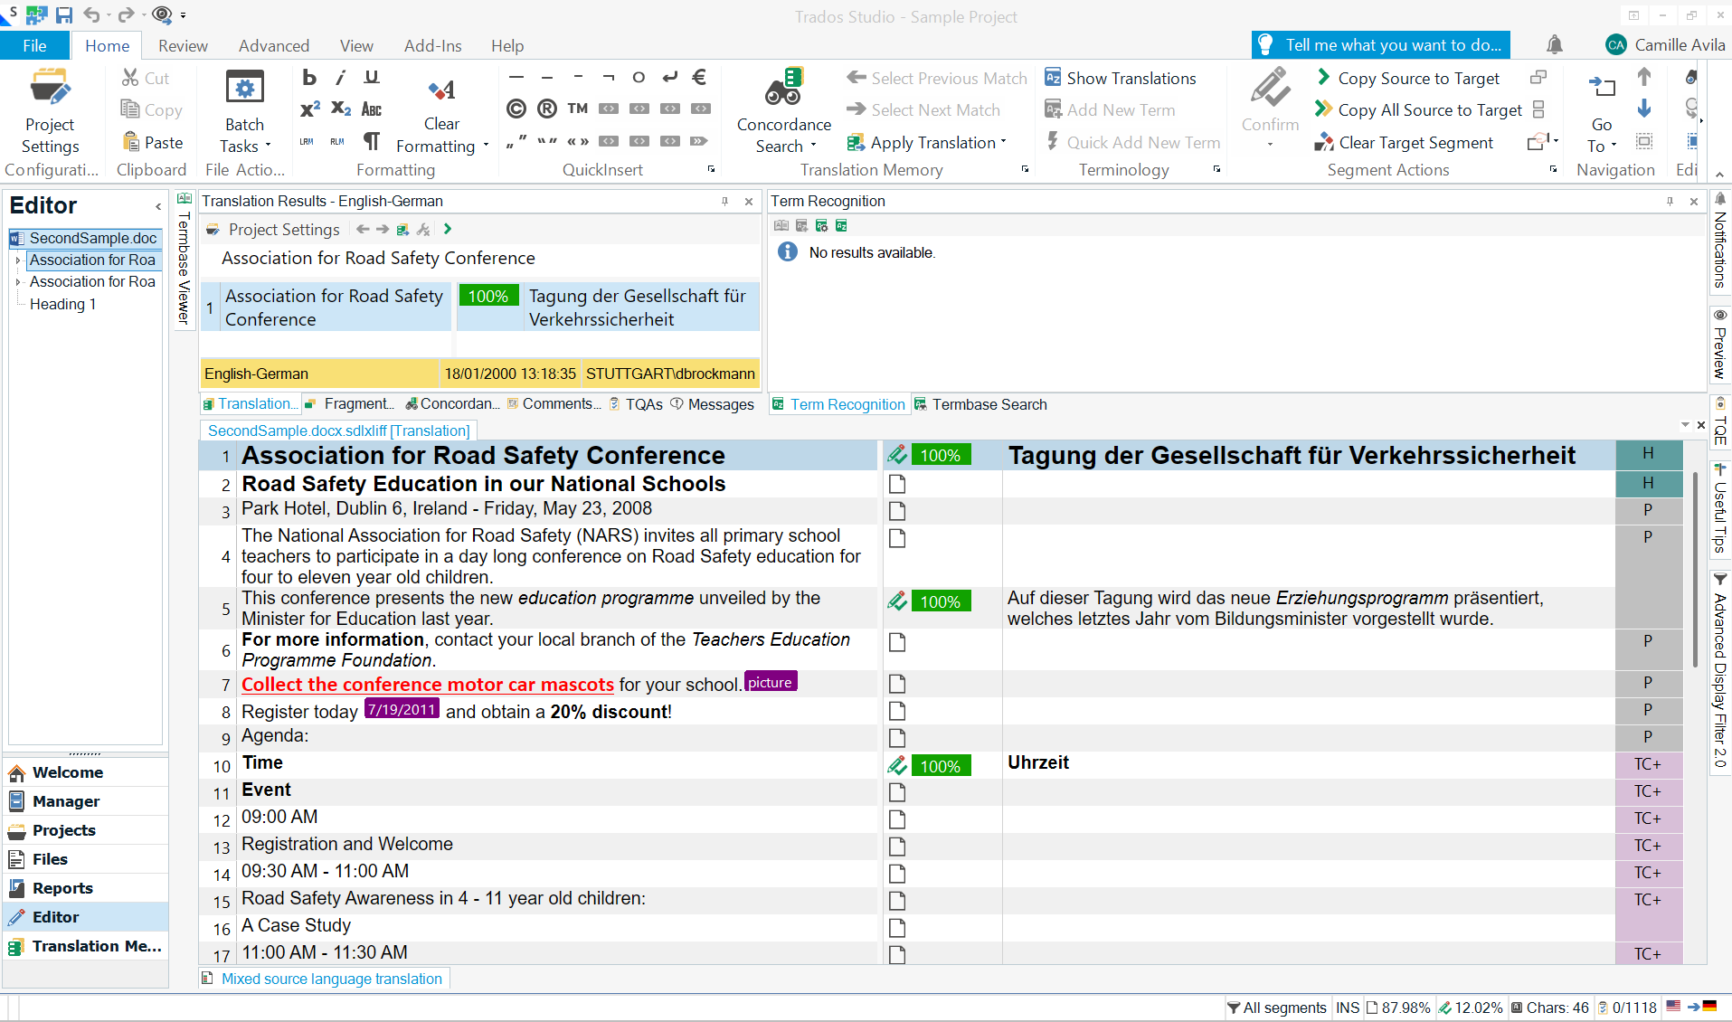The height and width of the screenshot is (1022, 1732).
Task: Select the Heading 1 tree item
Action: pos(62,305)
